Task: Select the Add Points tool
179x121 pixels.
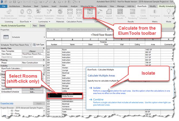Action: 70,13
